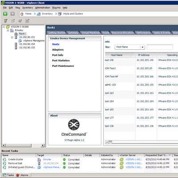The image size is (178, 178).
Task: Click the Emulex target link in Recent Tasks
Action: click(47, 159)
